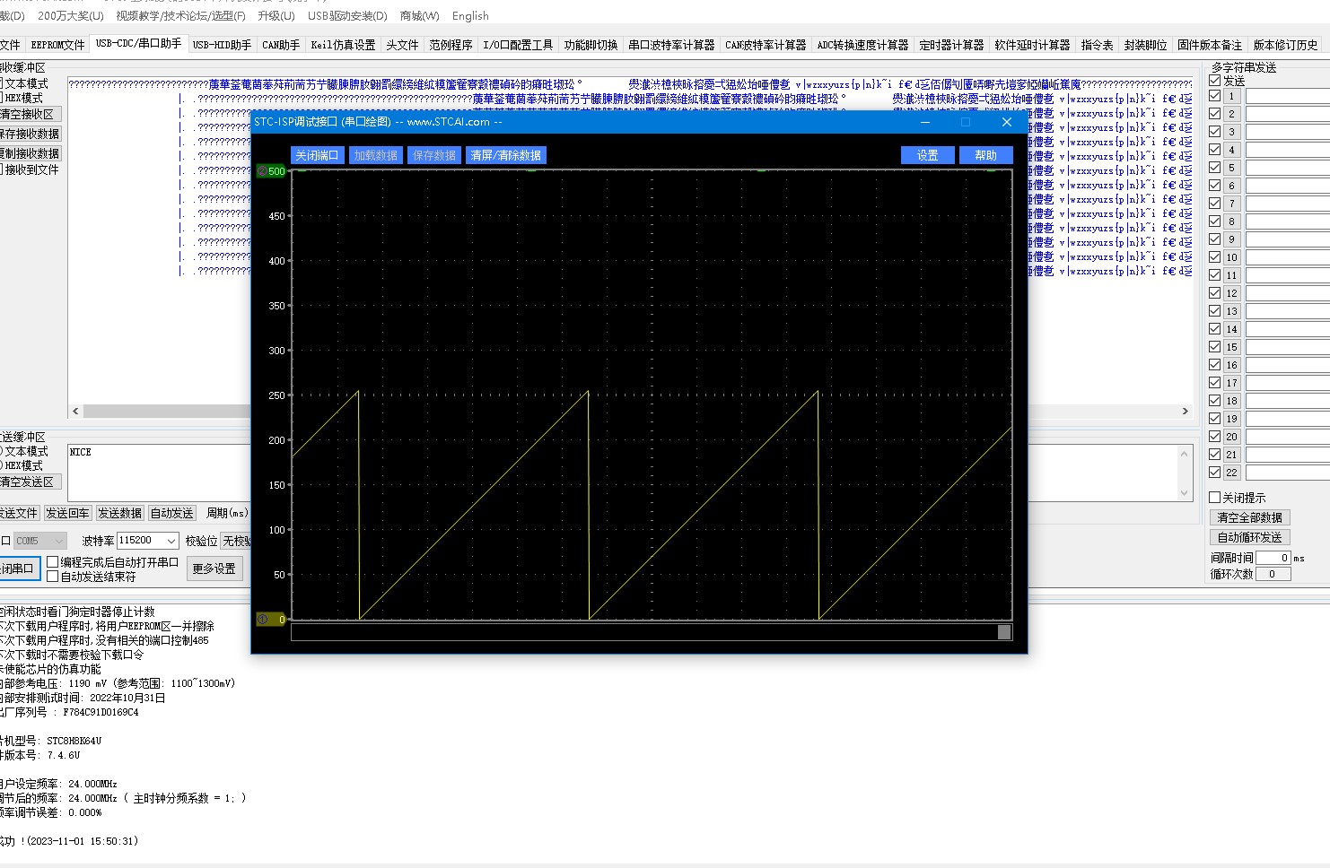Open the USB驱动安装(D) menu

347,15
